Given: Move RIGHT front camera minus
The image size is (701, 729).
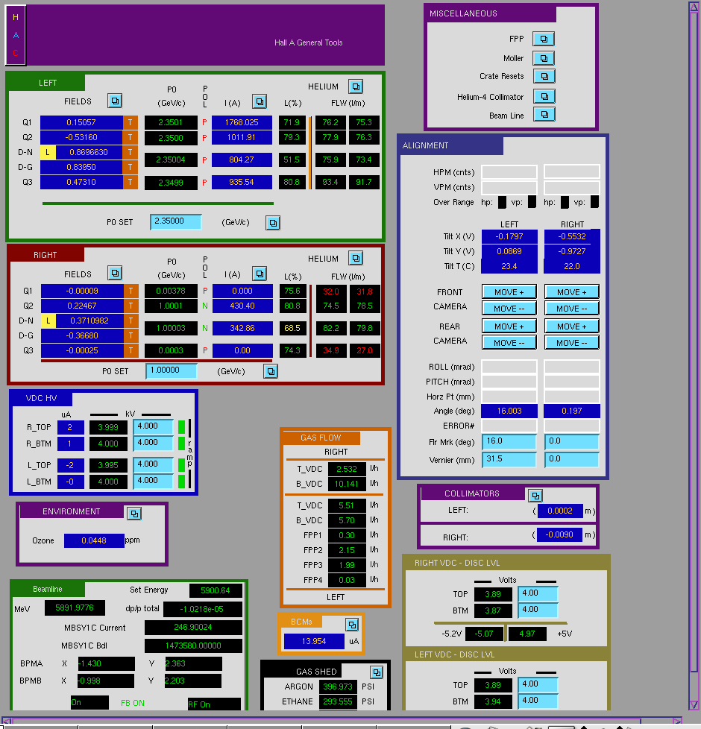Looking at the screenshot, I should click(572, 309).
